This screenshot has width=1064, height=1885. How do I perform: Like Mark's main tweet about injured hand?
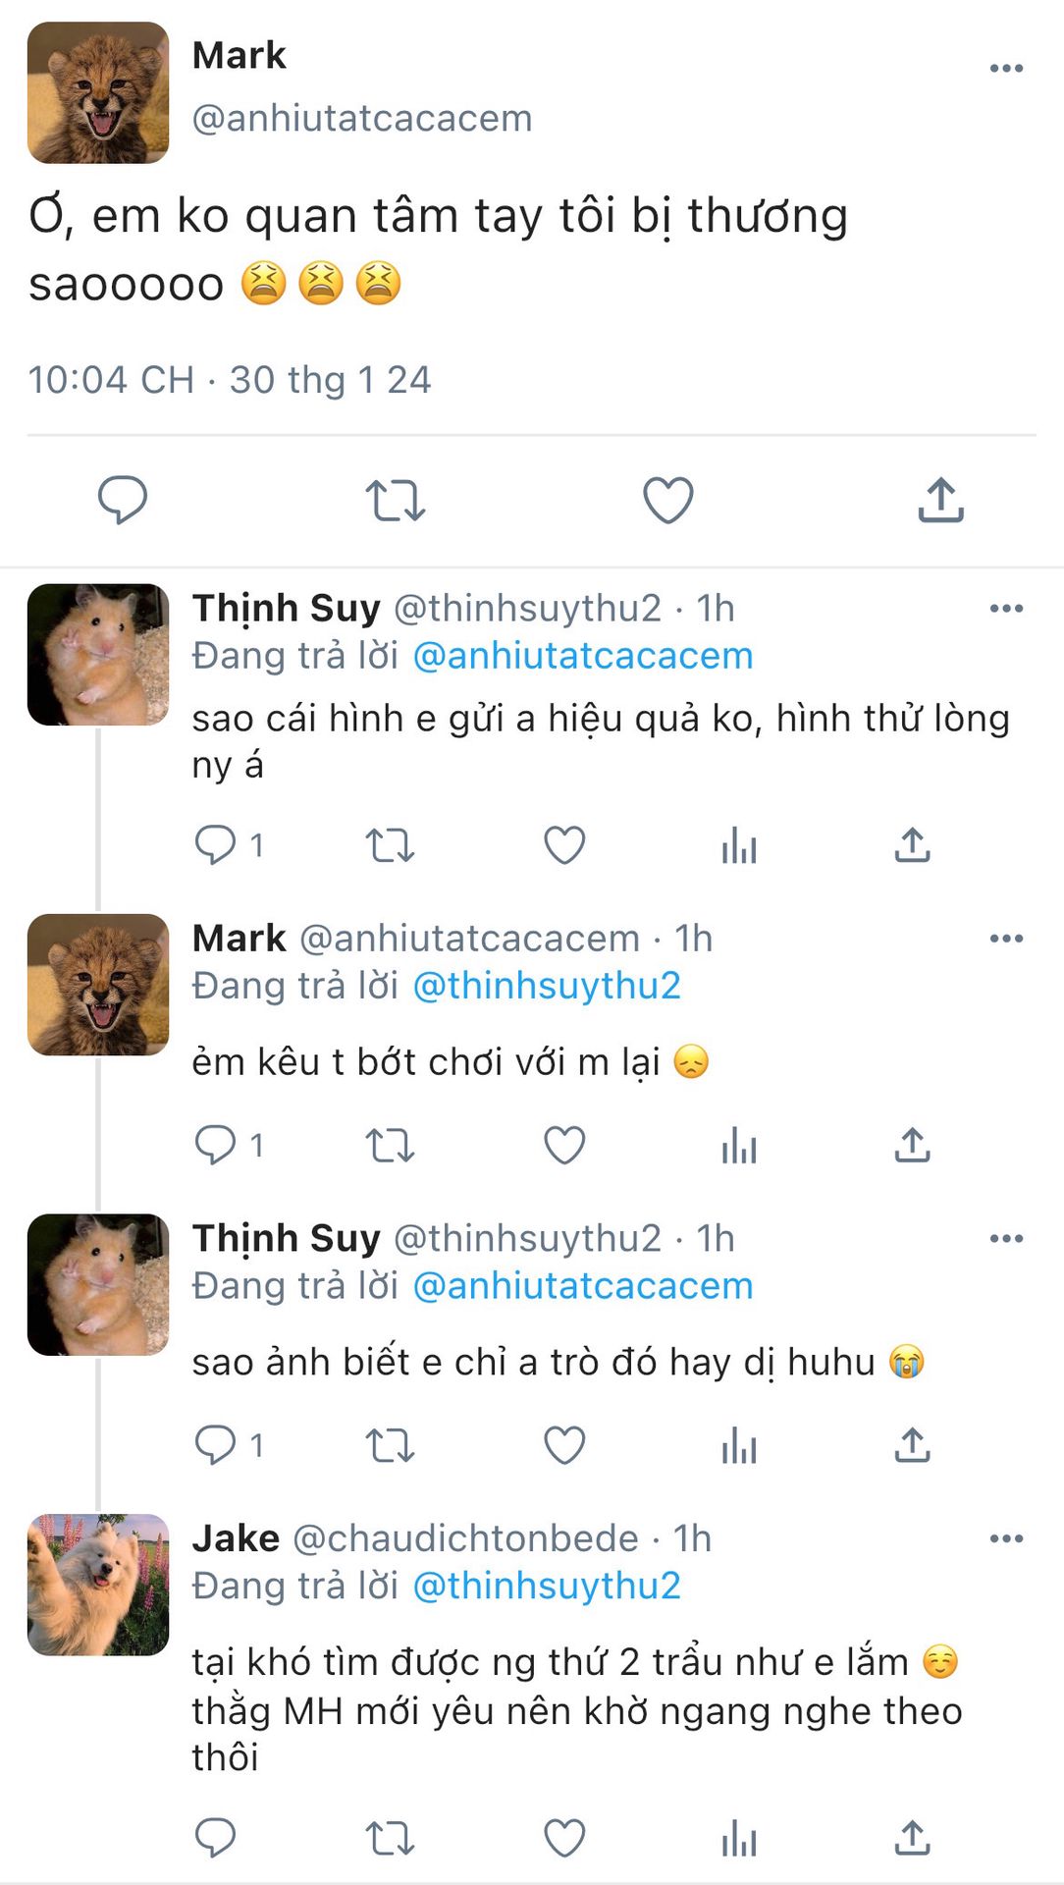pyautogui.click(x=667, y=500)
